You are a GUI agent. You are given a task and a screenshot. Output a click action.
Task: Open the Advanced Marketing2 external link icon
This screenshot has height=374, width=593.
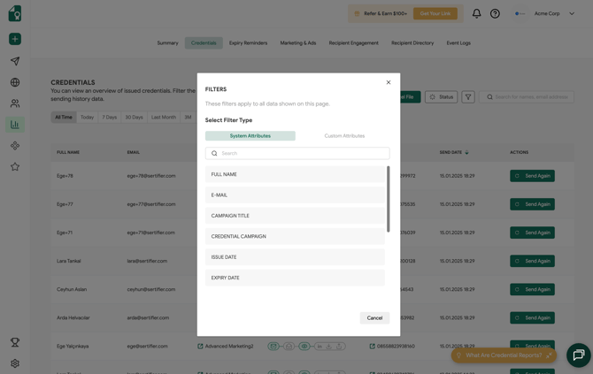pos(200,346)
